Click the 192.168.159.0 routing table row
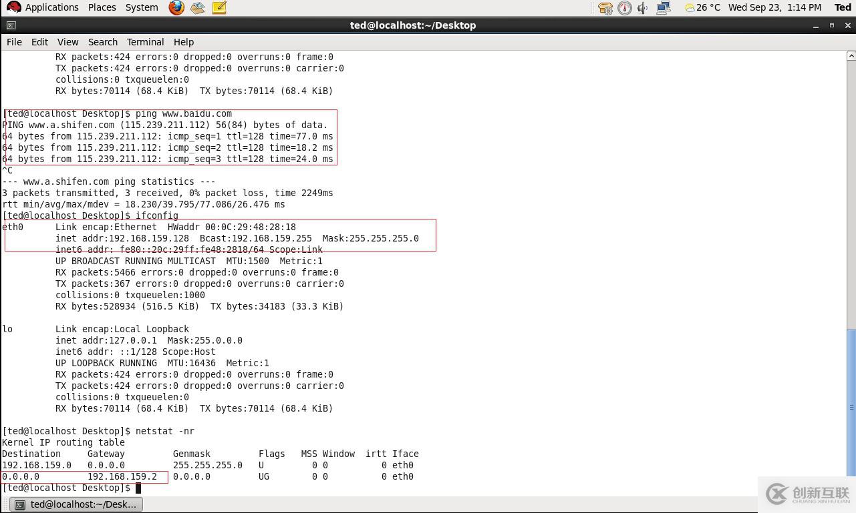Viewport: 856px width, 513px height. click(x=208, y=465)
